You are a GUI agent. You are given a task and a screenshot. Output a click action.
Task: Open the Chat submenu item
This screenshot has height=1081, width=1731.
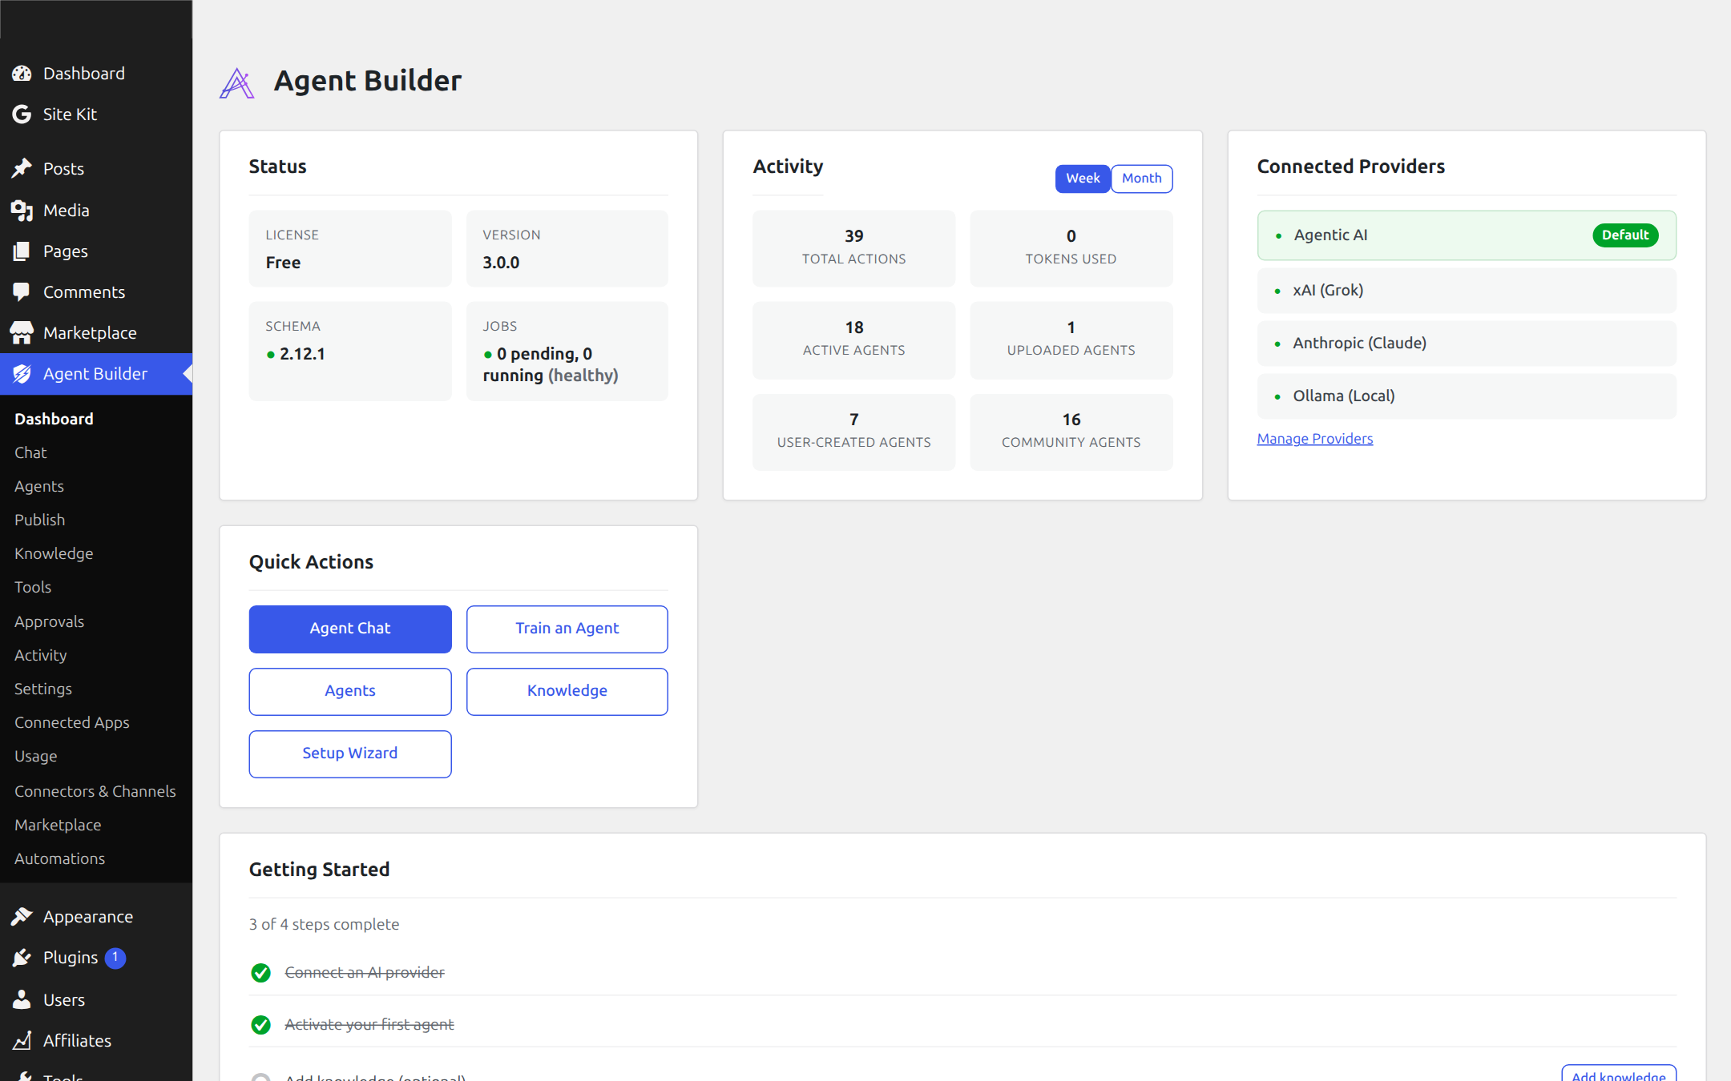pyautogui.click(x=30, y=453)
